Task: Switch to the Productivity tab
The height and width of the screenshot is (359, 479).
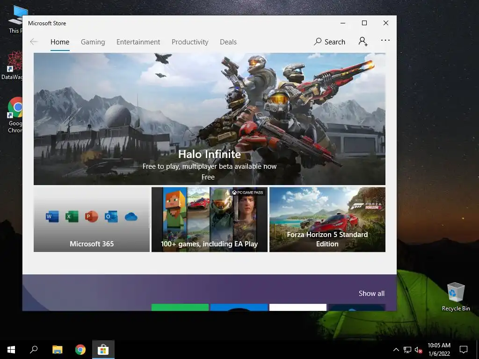Action: coord(190,42)
